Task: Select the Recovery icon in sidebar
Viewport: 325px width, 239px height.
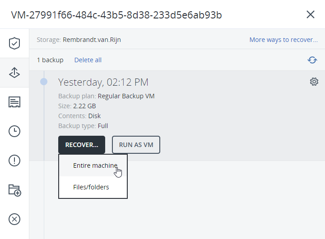Action: (14, 73)
